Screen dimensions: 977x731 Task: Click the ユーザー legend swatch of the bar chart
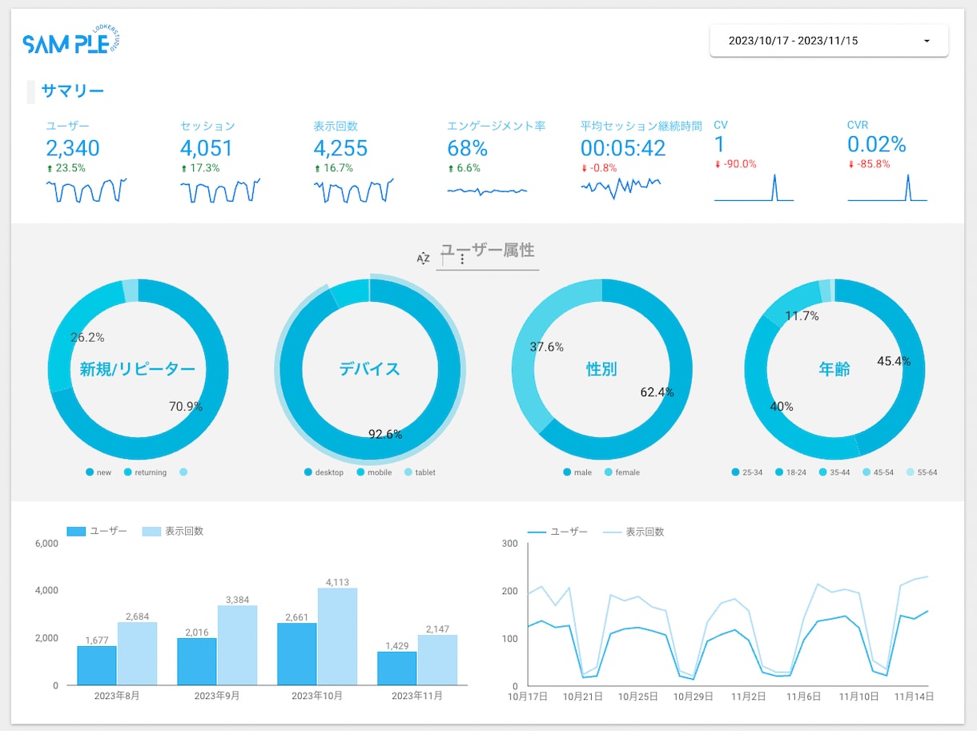[x=76, y=531]
